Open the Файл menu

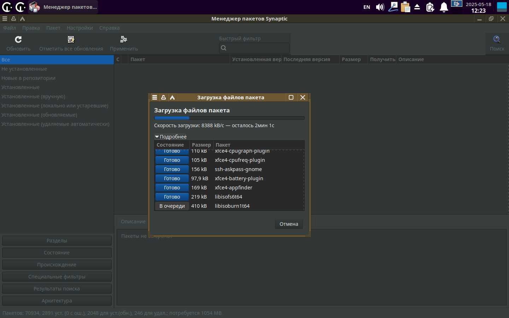(10, 28)
